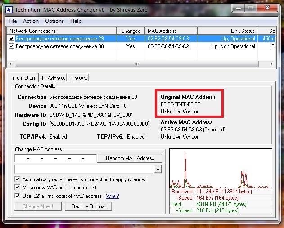Viewport: 284px width, 228px height.
Task: Click the Random MAC Address button
Action: [130, 158]
